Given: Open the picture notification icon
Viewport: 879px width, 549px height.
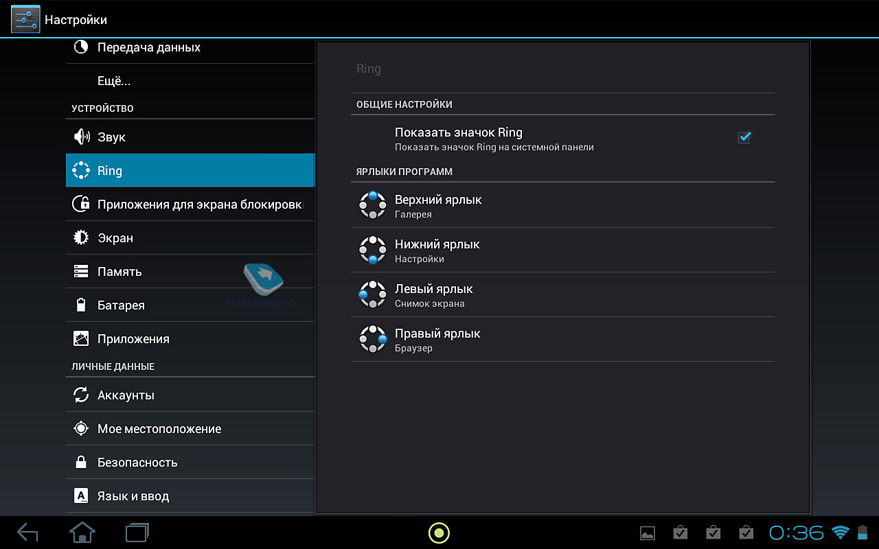Looking at the screenshot, I should [647, 533].
